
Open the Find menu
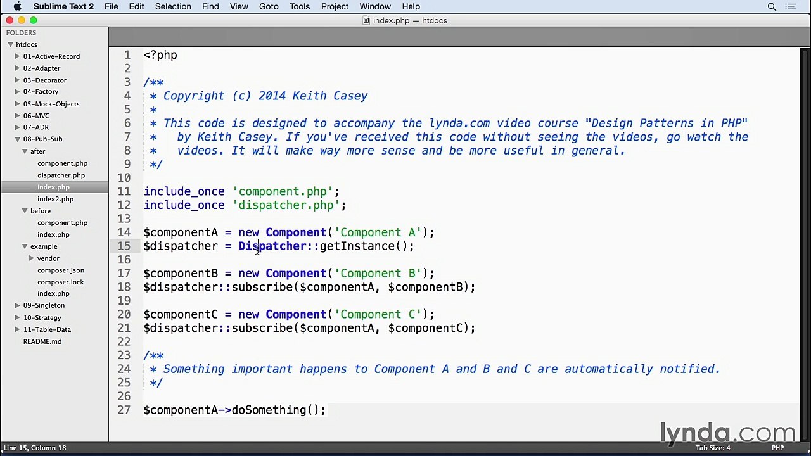pyautogui.click(x=210, y=7)
